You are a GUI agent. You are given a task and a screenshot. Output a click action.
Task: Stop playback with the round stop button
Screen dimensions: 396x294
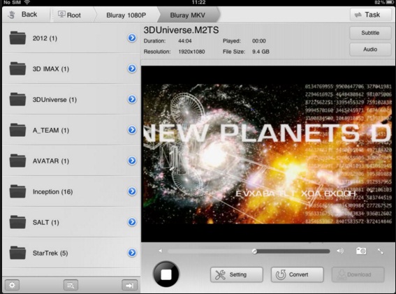click(166, 274)
